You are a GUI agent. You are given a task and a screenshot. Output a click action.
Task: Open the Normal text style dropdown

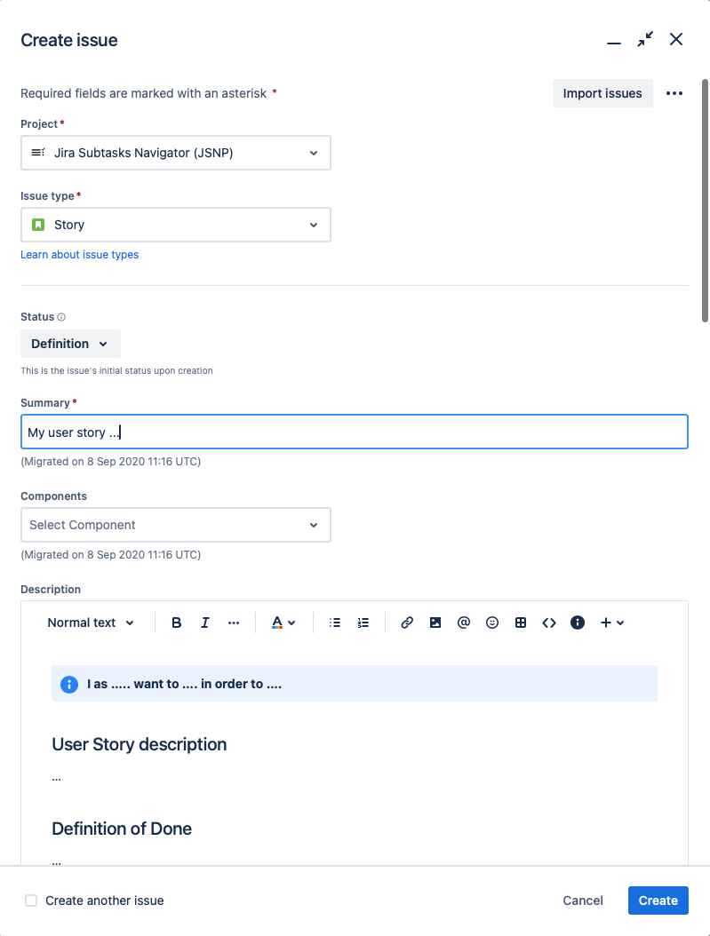coord(91,623)
